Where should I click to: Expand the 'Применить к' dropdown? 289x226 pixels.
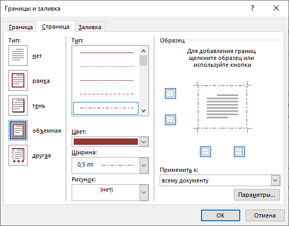tap(275, 180)
